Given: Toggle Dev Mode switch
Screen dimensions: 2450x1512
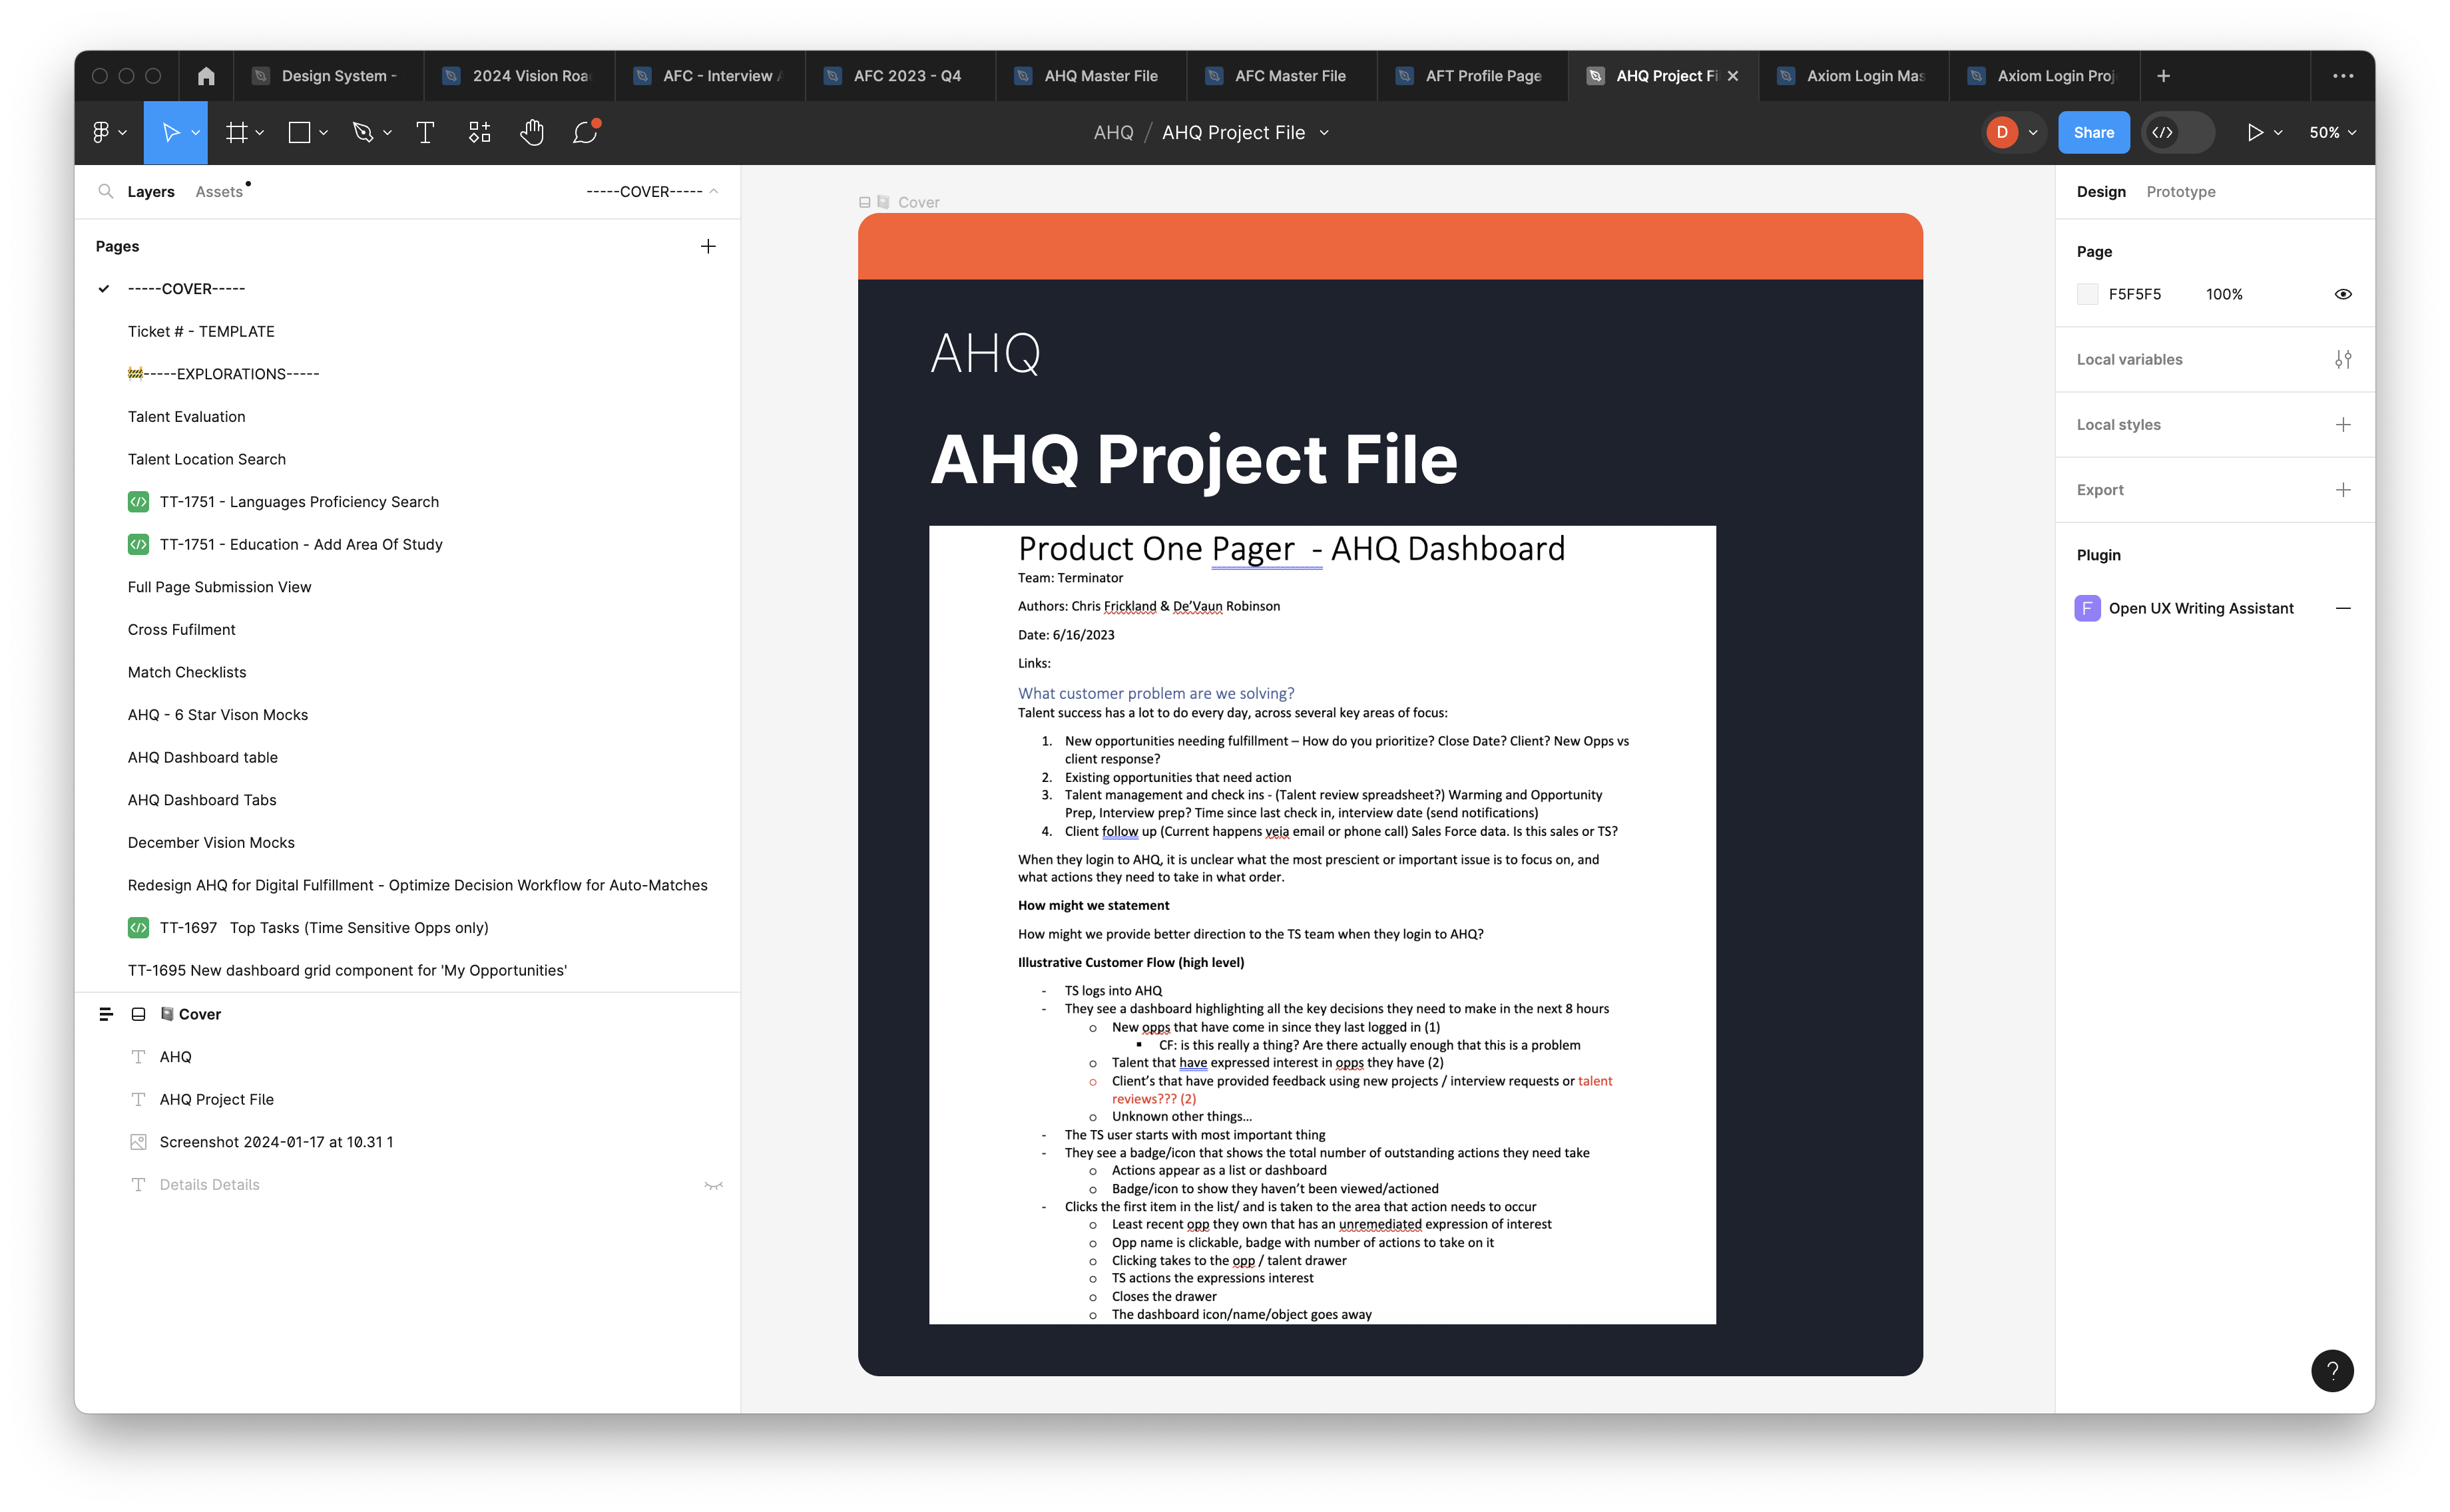Looking at the screenshot, I should tap(2178, 133).
